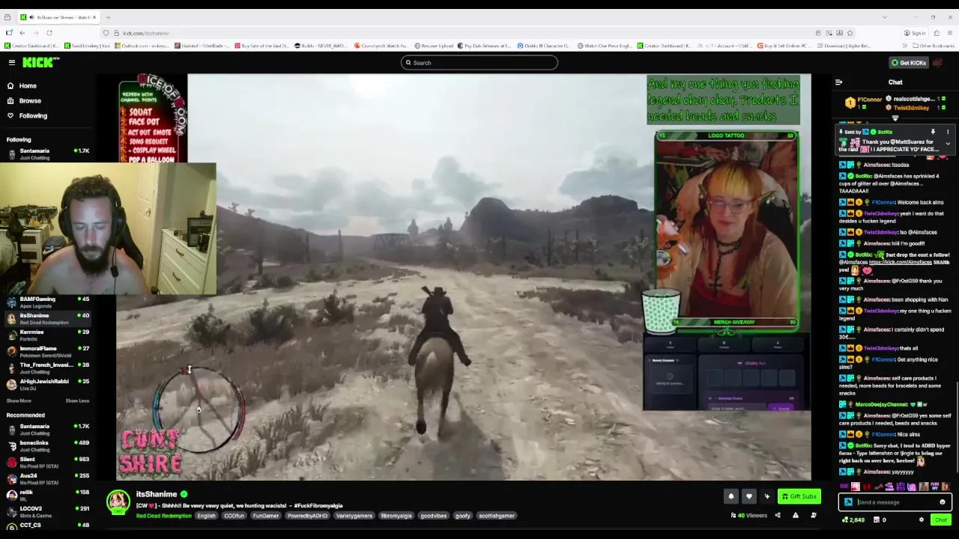Open the Silent recommended channel

pos(48,463)
